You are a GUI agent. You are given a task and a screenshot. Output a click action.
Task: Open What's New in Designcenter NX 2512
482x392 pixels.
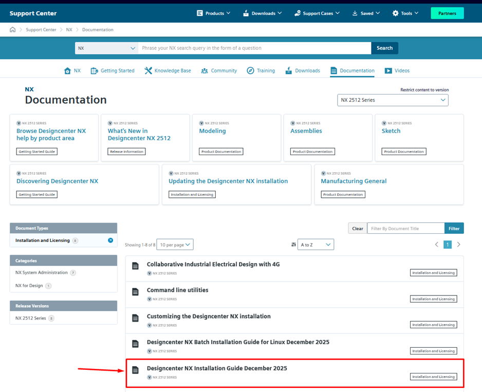click(139, 135)
